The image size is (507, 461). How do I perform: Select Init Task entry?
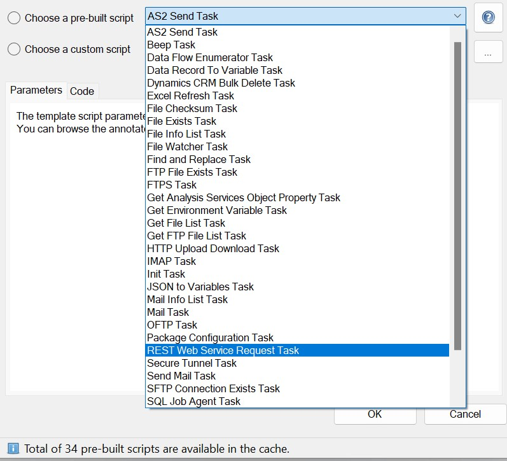pyautogui.click(x=297, y=274)
